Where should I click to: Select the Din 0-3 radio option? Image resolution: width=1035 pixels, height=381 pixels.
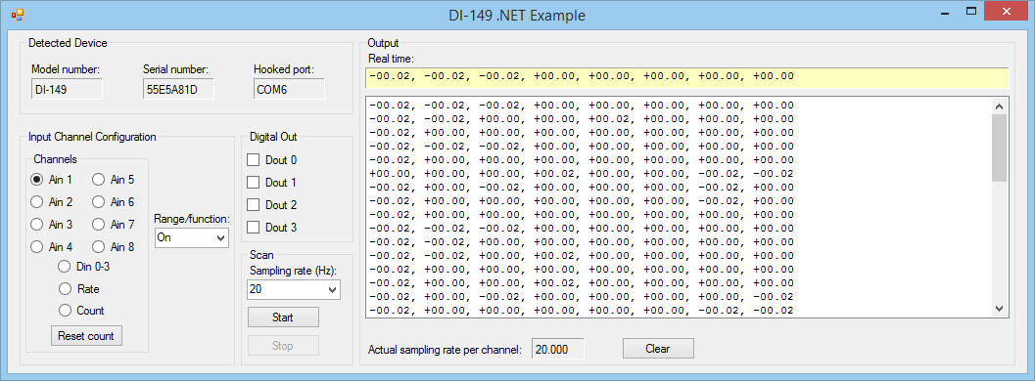83,266
